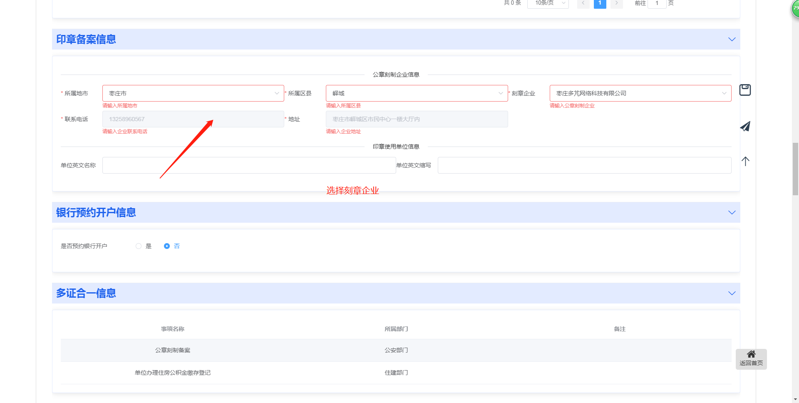Click the paper plane submit icon
The height and width of the screenshot is (403, 799).
(745, 126)
